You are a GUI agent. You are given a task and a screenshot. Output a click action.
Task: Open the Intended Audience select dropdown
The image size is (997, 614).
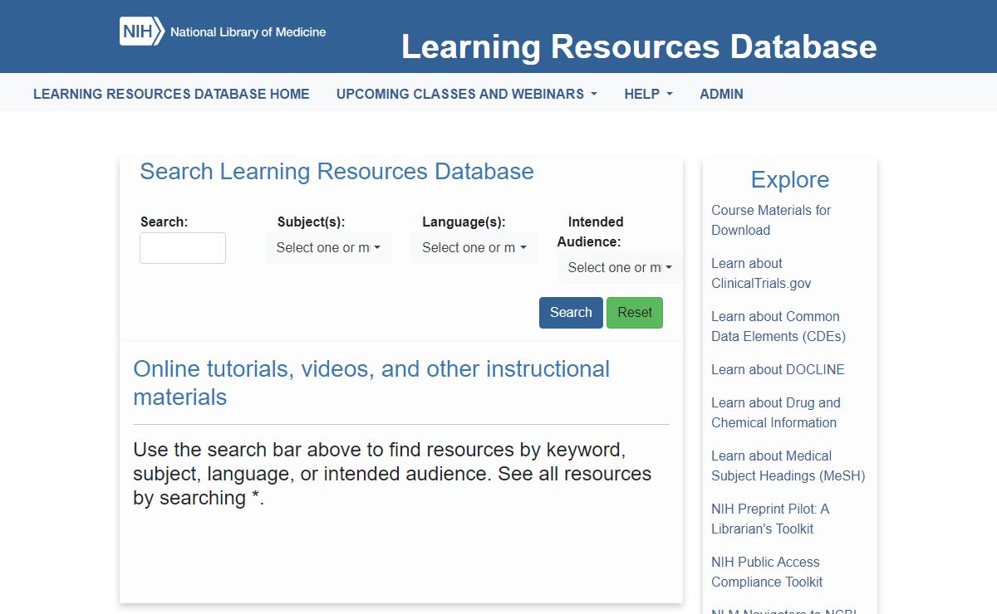[x=620, y=268]
